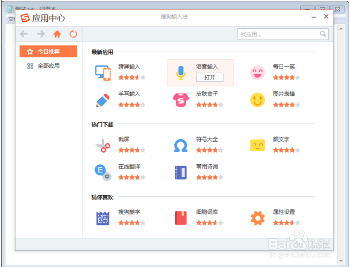Click the Notepad window scrollbar down arrow
The height and width of the screenshot is (267, 350).
click(341, 261)
